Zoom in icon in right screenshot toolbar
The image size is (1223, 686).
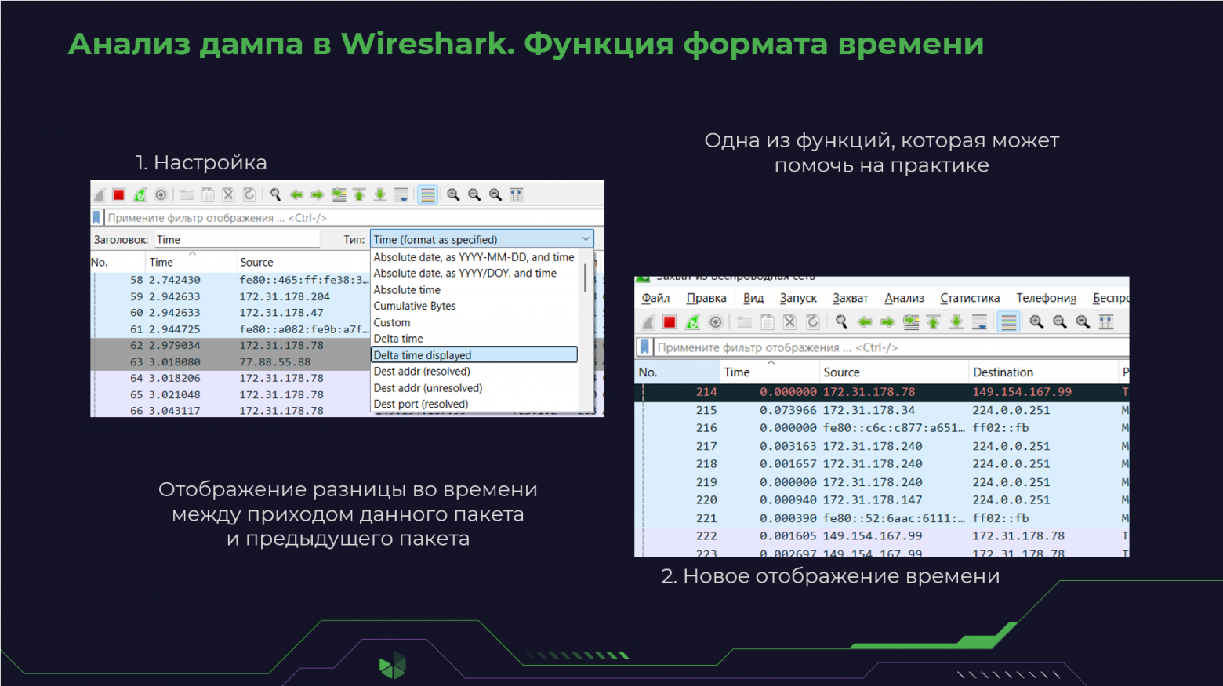click(x=1036, y=322)
